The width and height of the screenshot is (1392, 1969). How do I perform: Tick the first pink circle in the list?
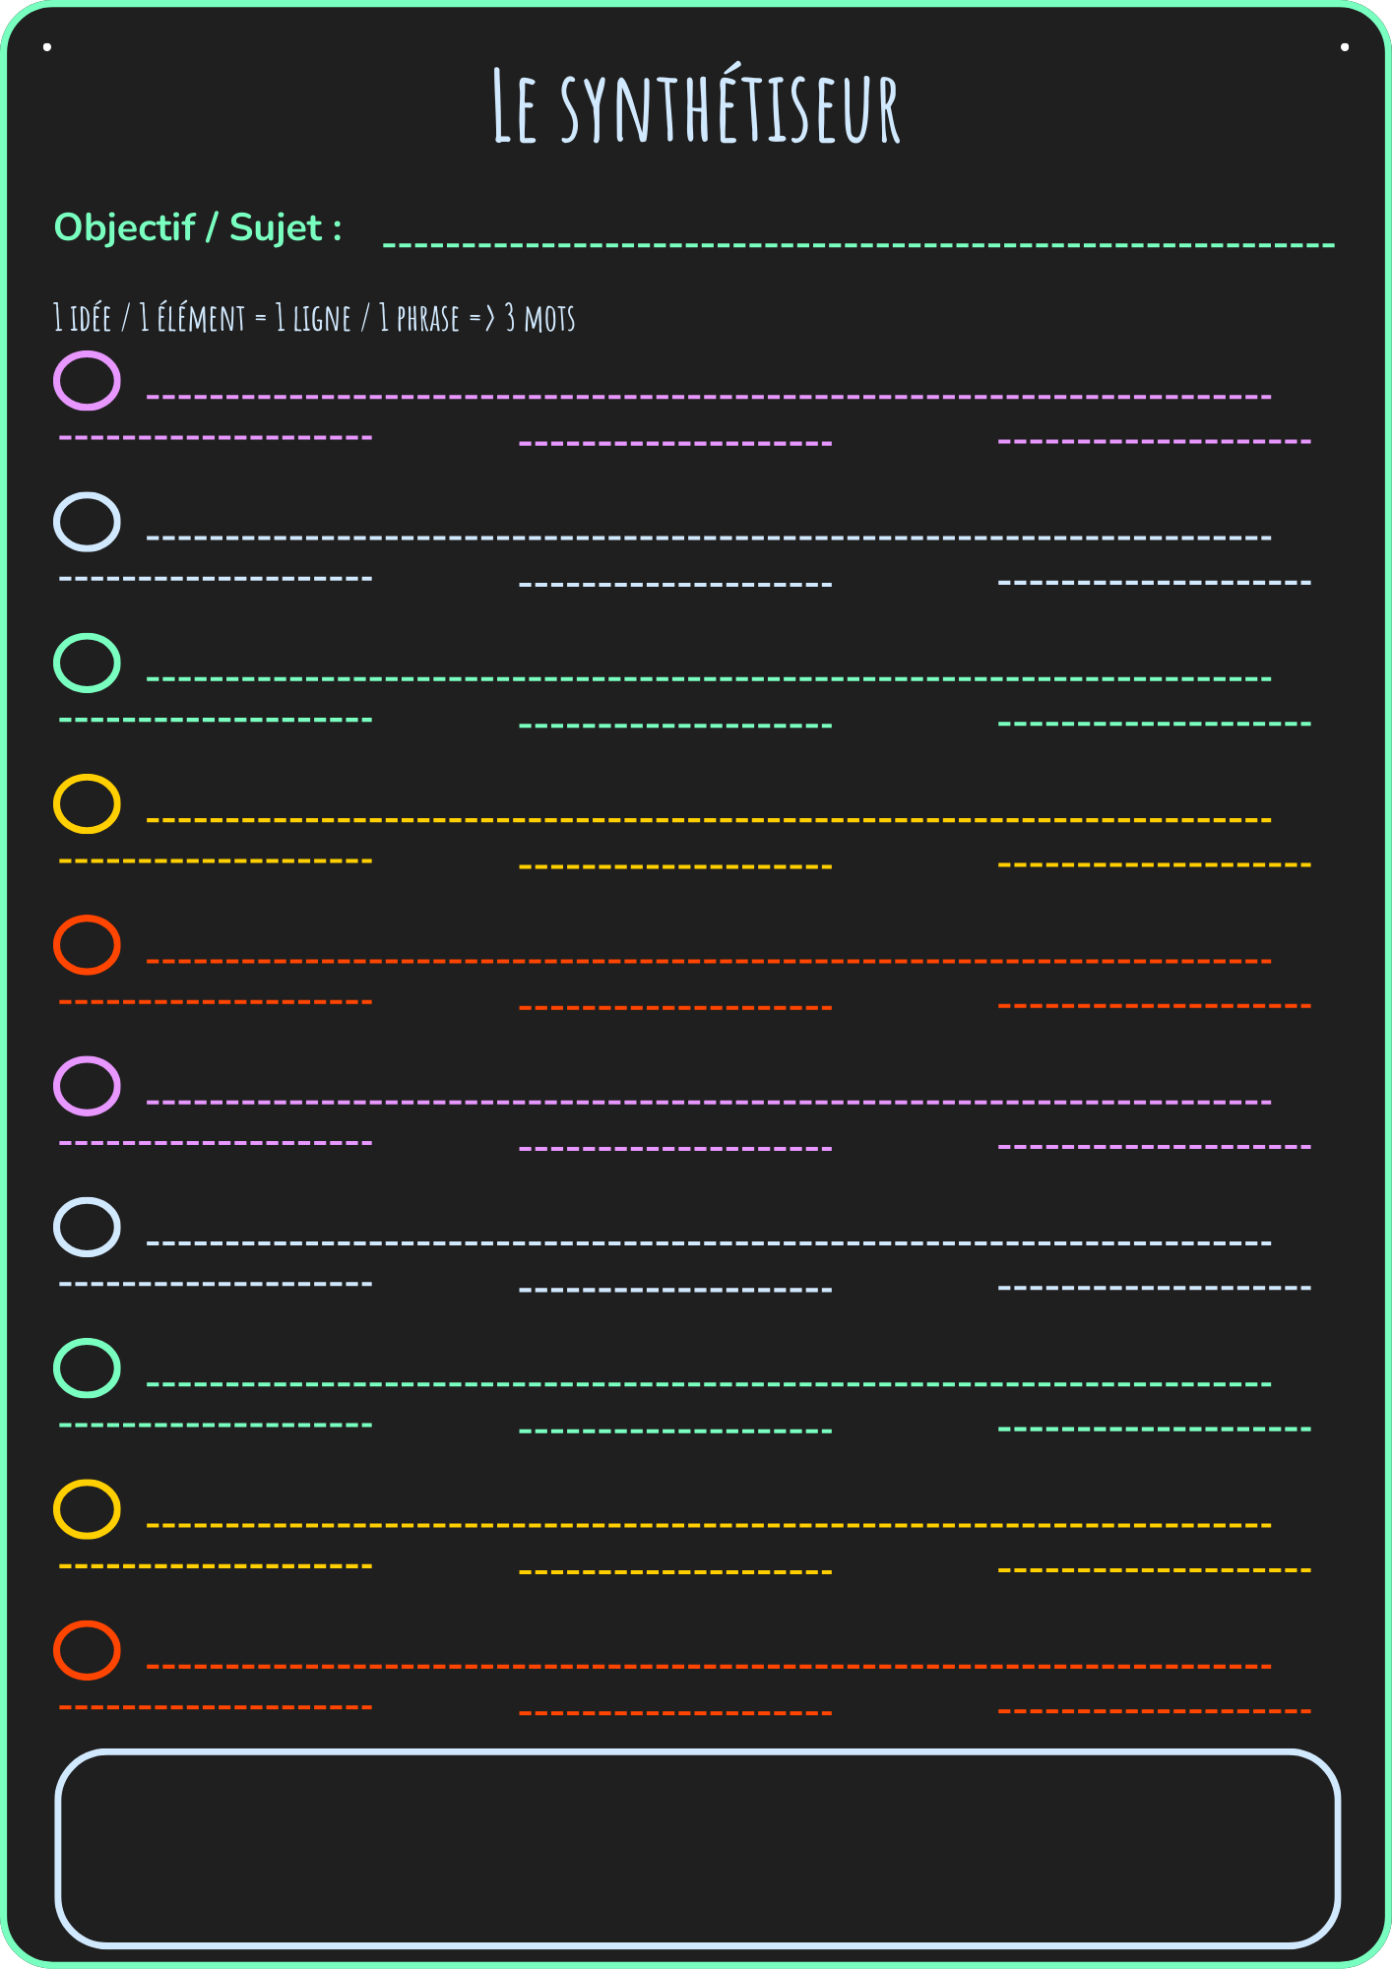[87, 381]
